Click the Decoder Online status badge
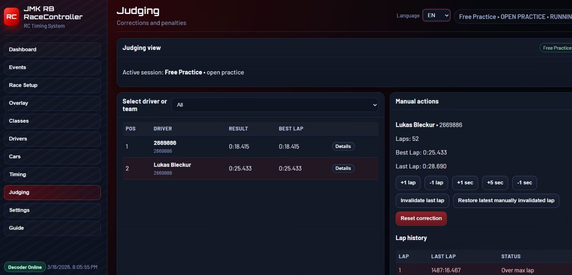 (25, 267)
